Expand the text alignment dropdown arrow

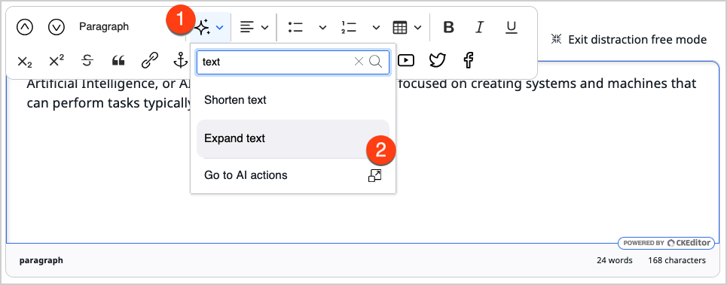pos(264,28)
